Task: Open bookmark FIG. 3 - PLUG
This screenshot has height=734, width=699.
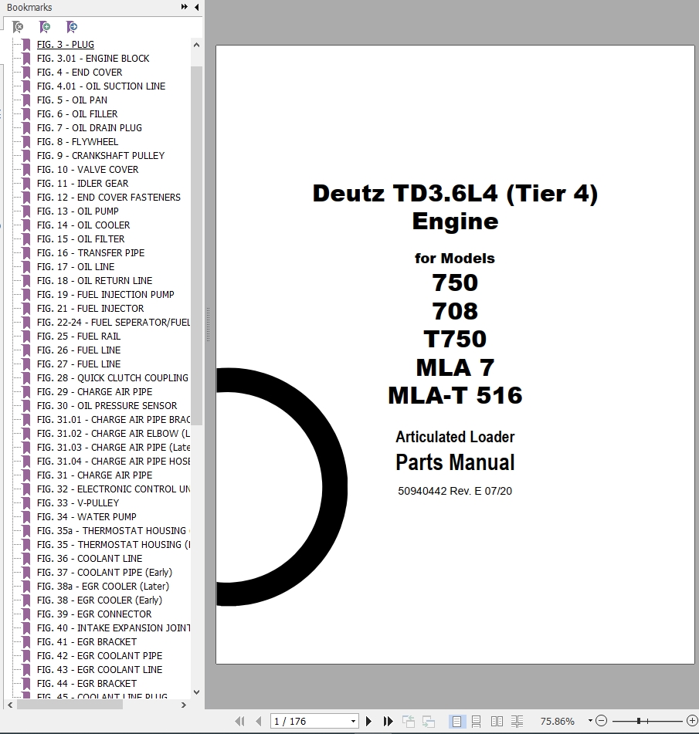Action: 66,45
